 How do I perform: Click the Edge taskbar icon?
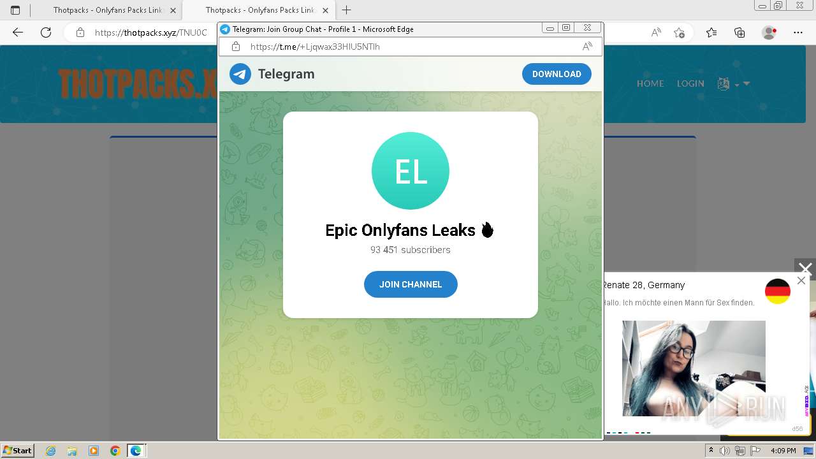point(136,451)
